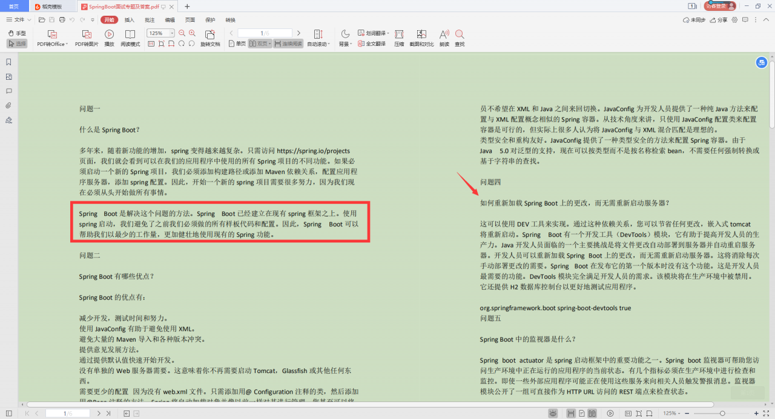This screenshot has width=775, height=419.
Task: Expand quick access toolbar customize arrow
Action: [92, 19]
